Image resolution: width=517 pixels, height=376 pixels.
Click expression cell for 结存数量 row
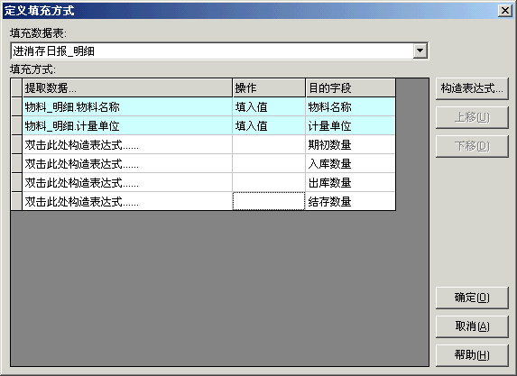(x=127, y=201)
